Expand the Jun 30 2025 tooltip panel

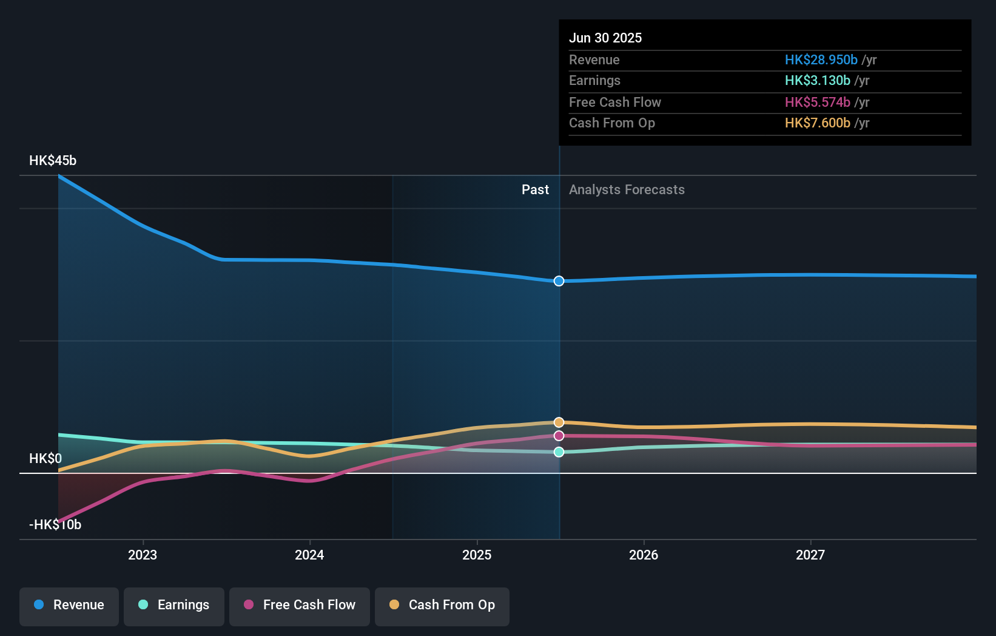pos(764,82)
